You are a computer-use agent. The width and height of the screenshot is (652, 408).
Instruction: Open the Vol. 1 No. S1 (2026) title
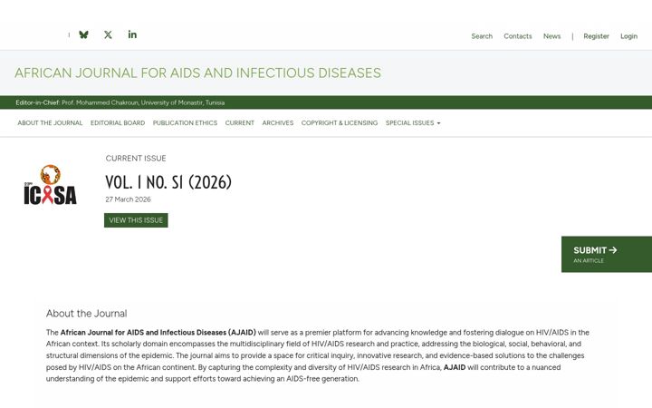[x=168, y=182]
